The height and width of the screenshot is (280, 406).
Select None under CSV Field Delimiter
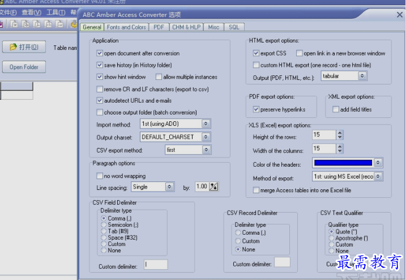[x=104, y=250]
